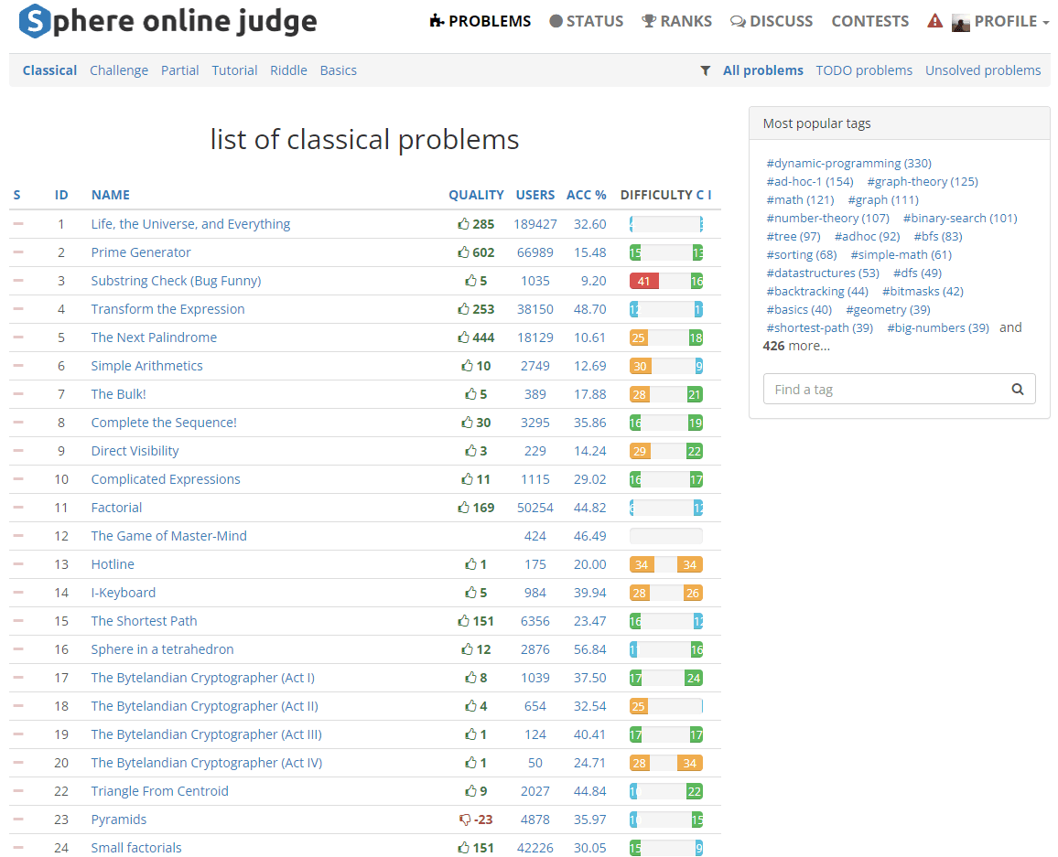Switch to the Tutorial tab
The image size is (1058, 857).
tap(234, 70)
